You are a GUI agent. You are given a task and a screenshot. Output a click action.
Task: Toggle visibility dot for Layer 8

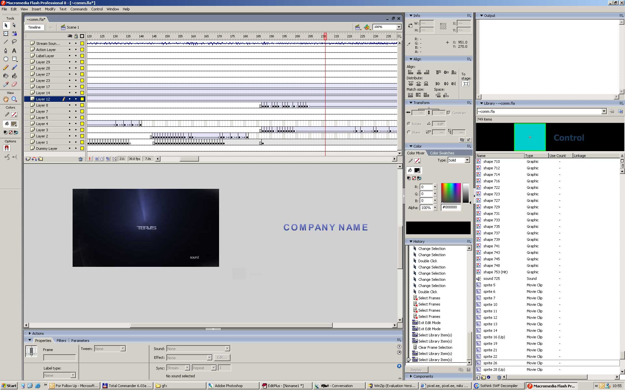click(x=69, y=105)
